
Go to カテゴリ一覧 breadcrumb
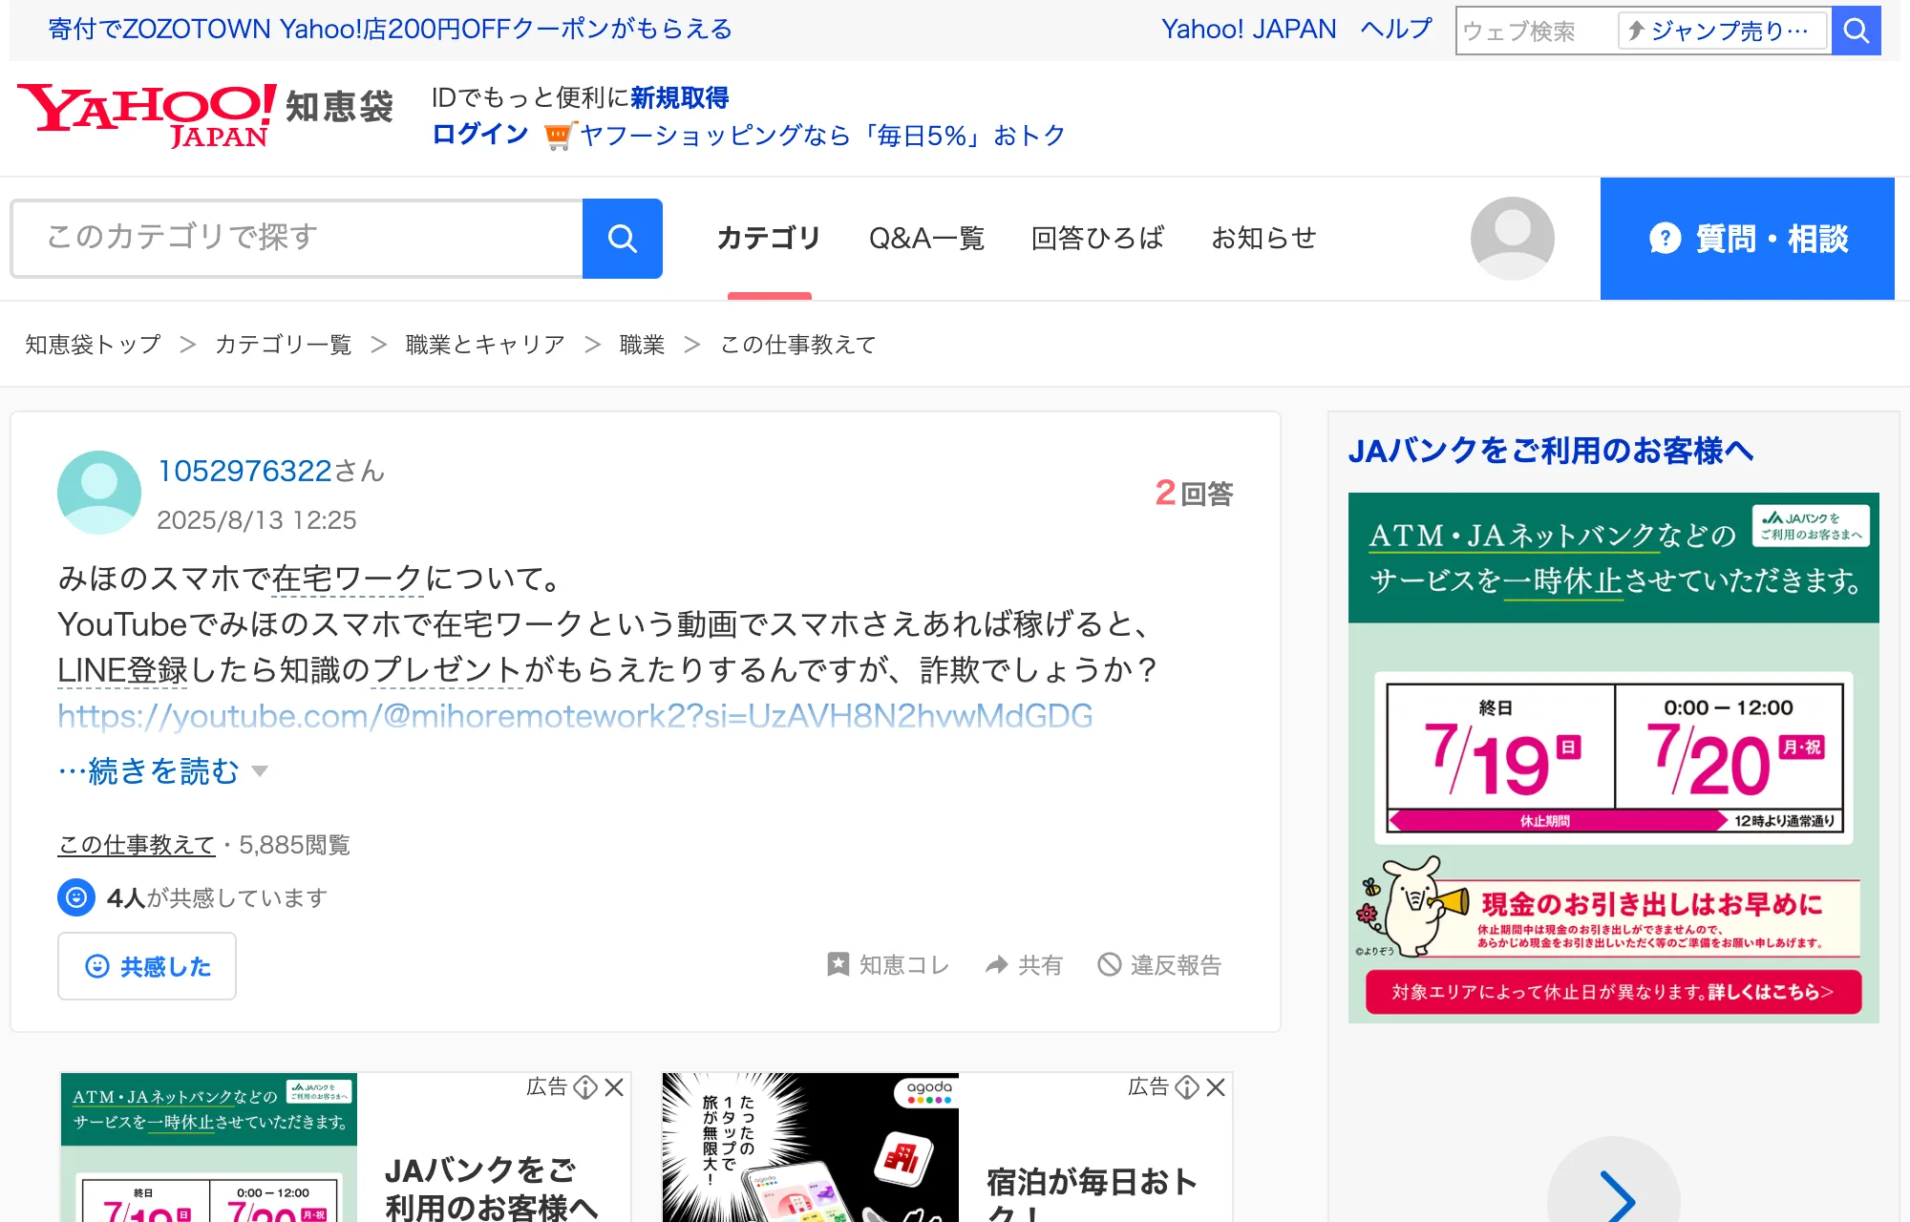(283, 345)
